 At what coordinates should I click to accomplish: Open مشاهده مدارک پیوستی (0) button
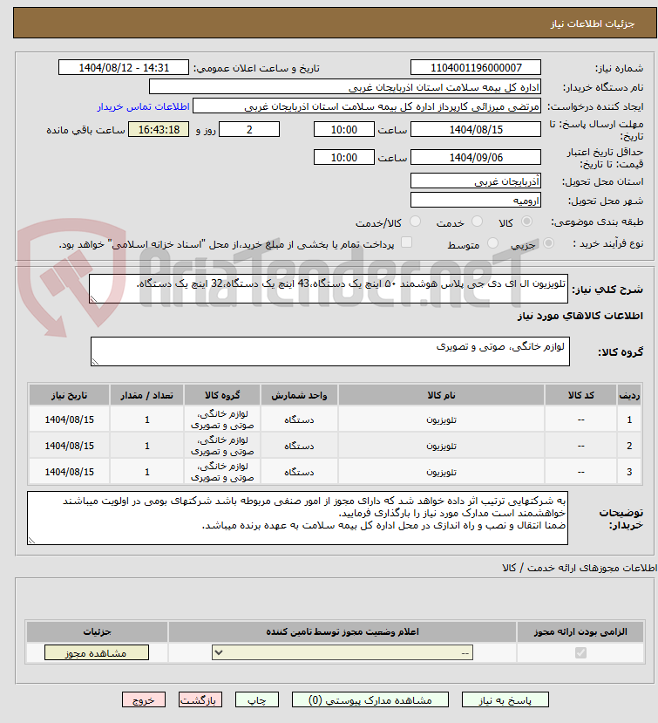click(370, 699)
